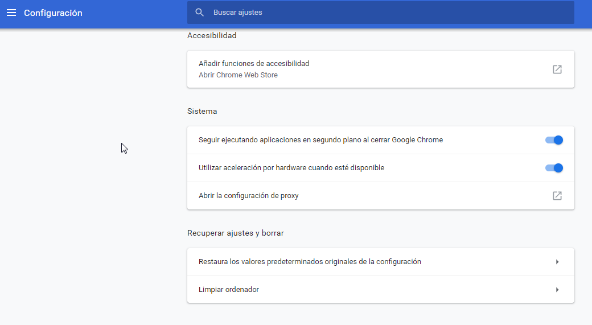Click the proxy configuration external icon

tap(557, 196)
